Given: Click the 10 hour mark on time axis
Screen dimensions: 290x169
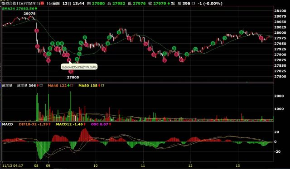Looking at the screenshot, I should coord(96,165).
